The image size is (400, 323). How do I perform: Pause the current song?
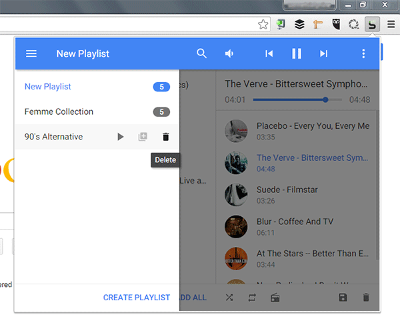[x=297, y=53]
